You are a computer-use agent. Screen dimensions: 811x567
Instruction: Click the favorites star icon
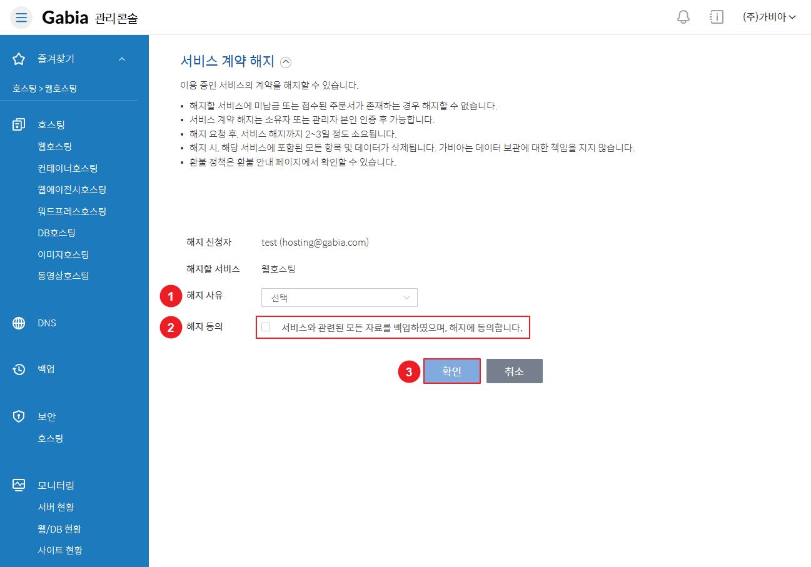(19, 59)
